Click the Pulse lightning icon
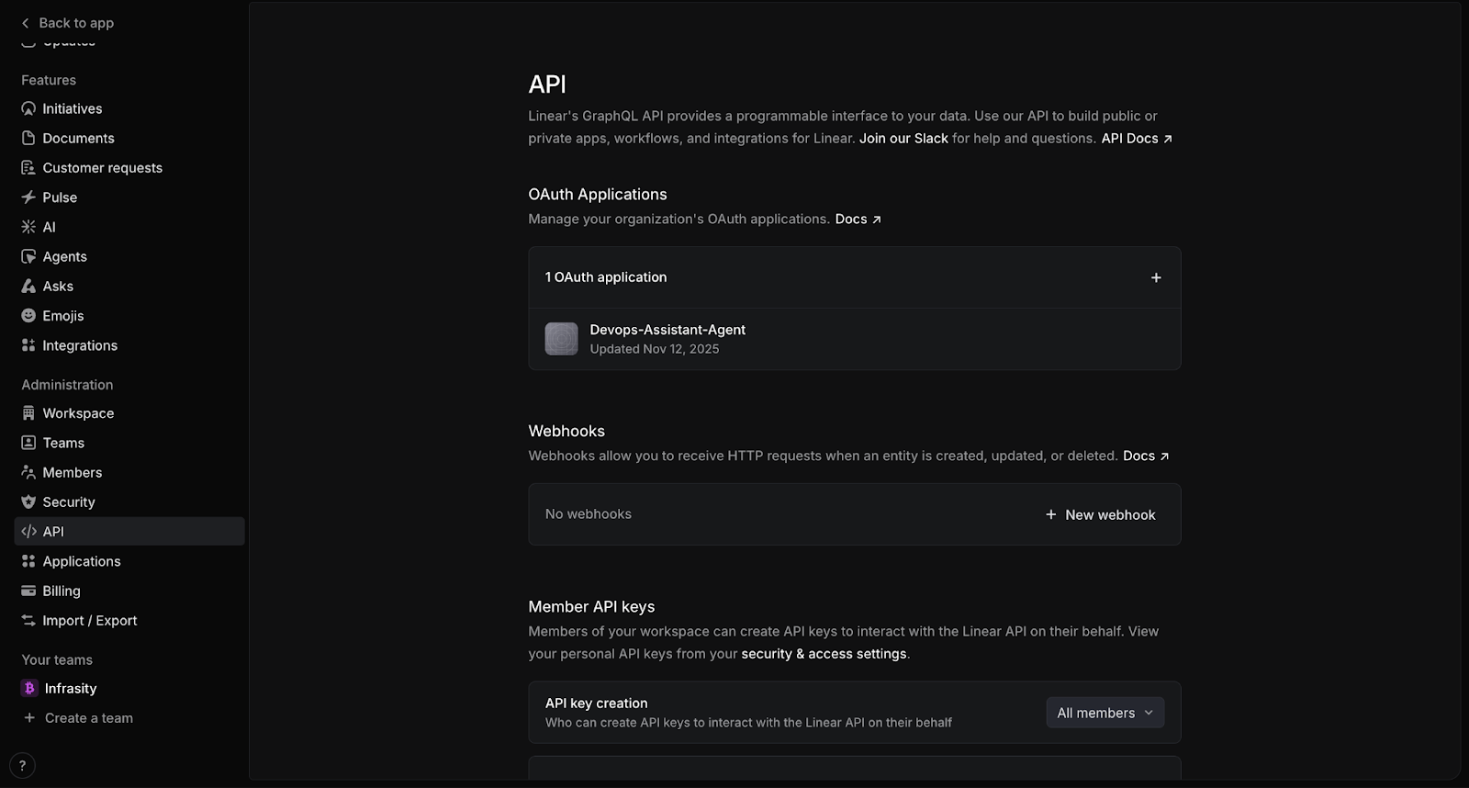Image resolution: width=1469 pixels, height=788 pixels. click(x=28, y=197)
